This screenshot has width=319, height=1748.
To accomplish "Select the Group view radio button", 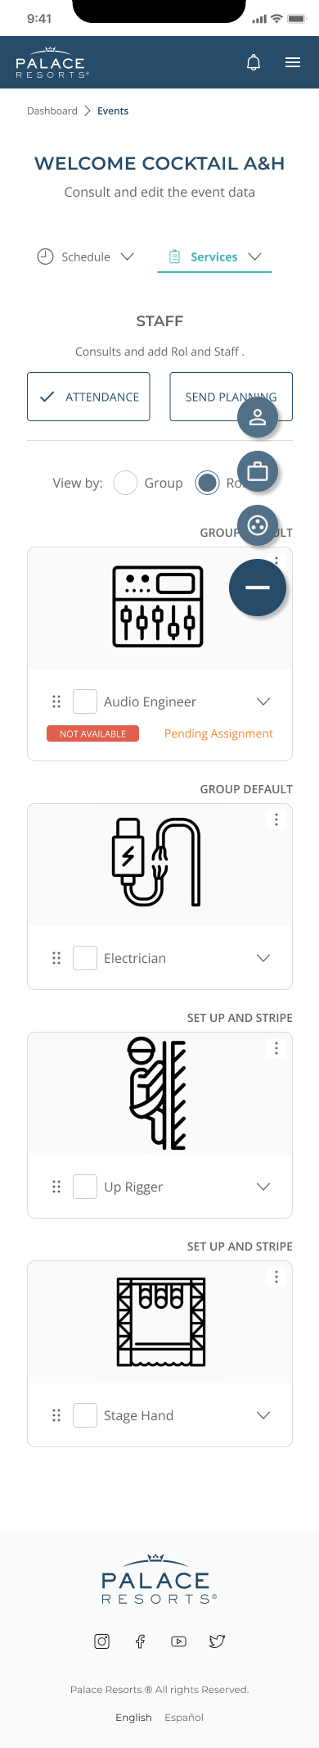I will pos(125,483).
